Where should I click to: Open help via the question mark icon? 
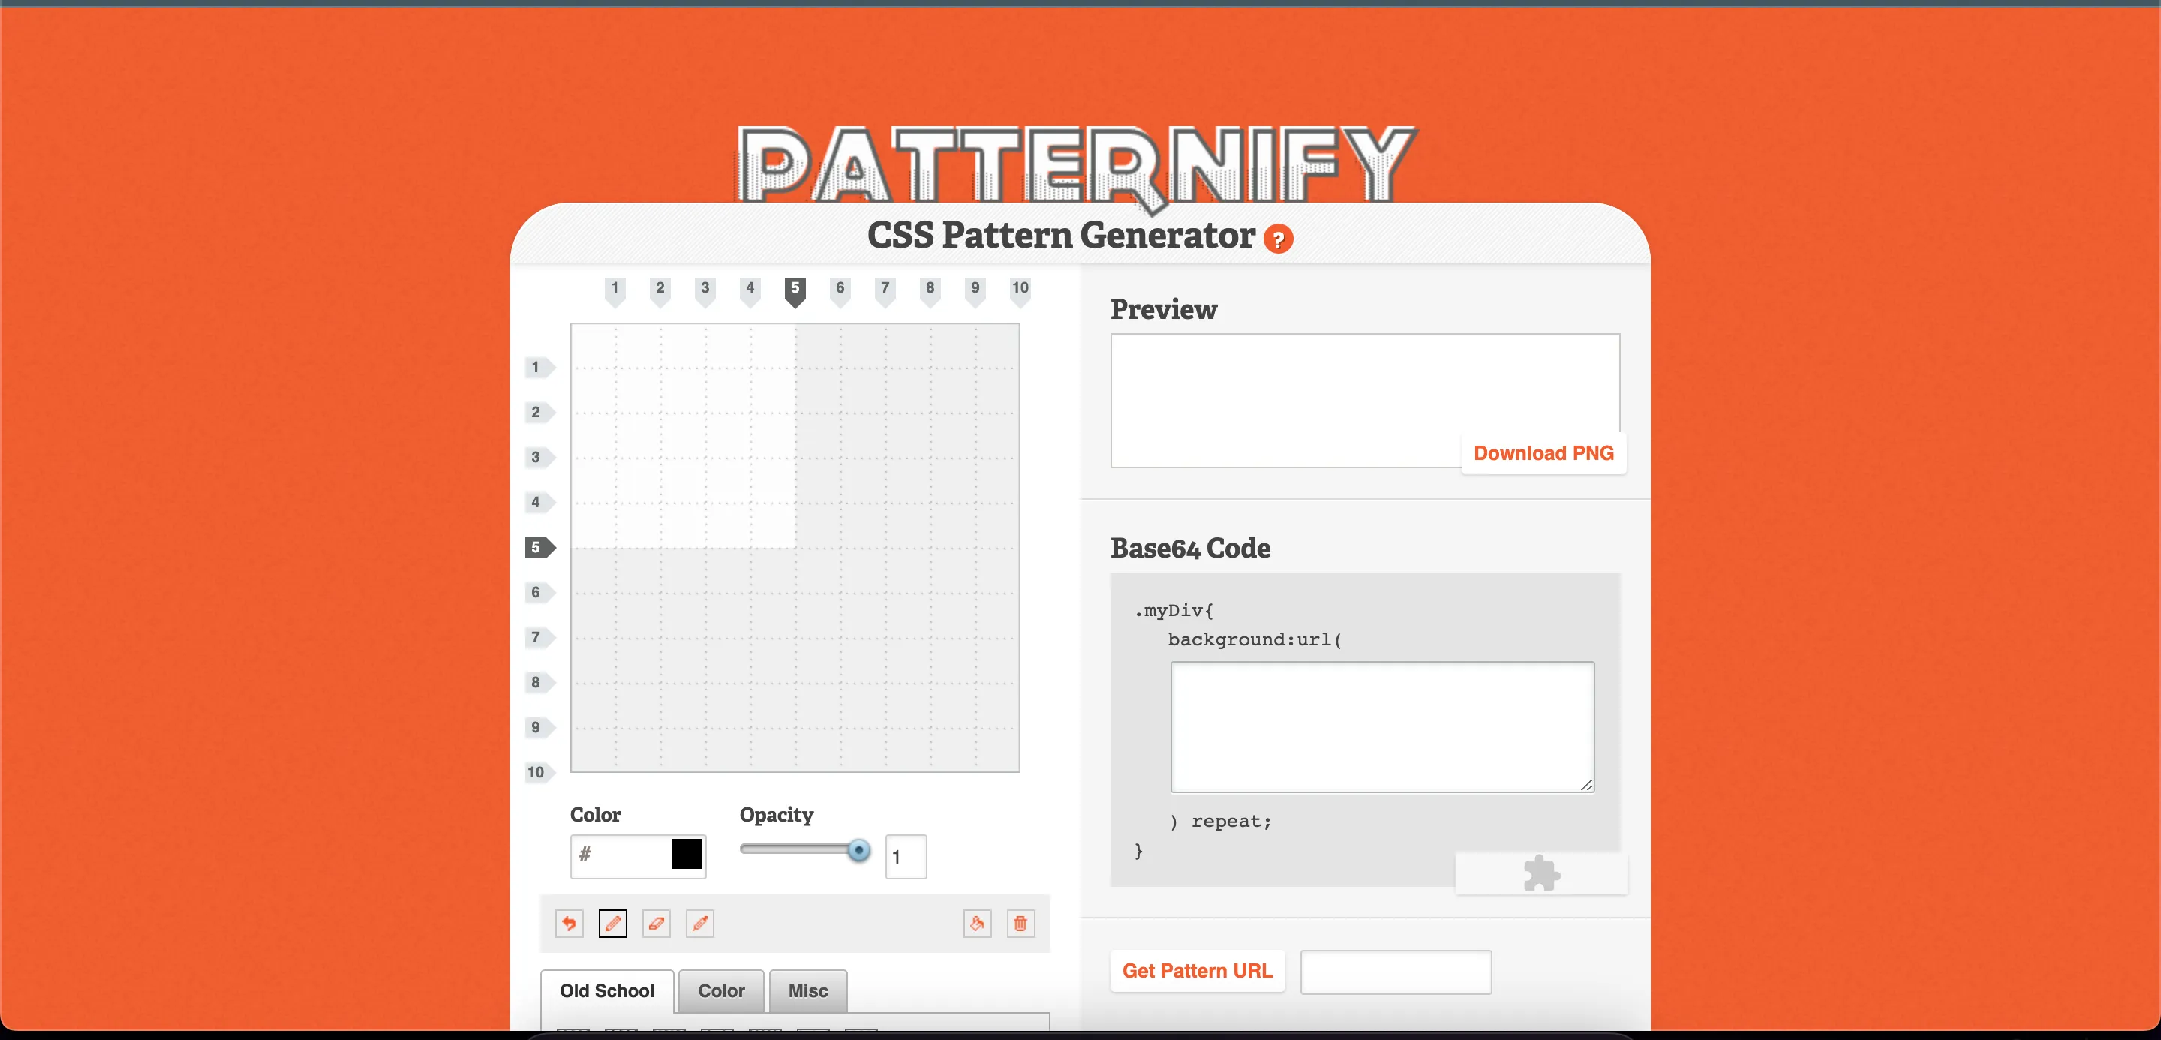point(1278,239)
